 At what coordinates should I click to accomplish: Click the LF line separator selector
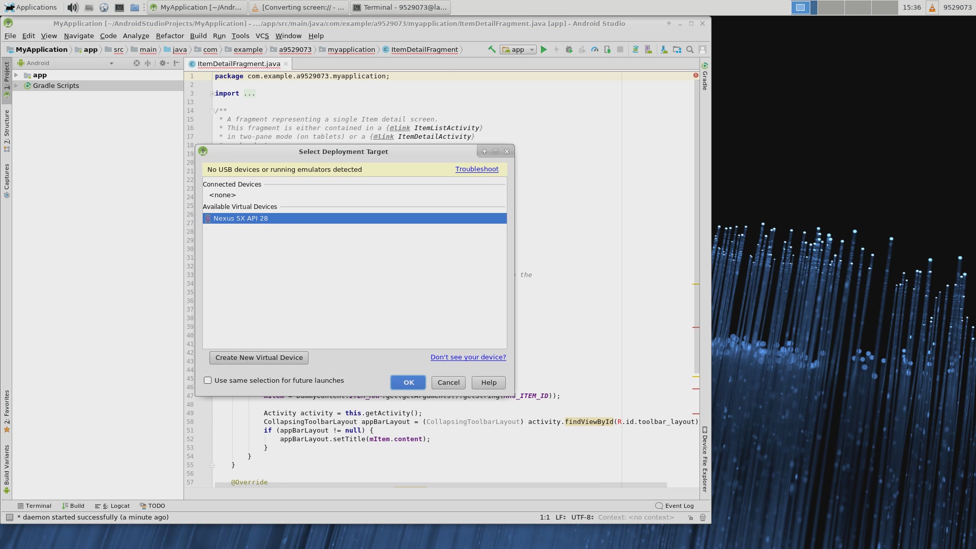pos(561,517)
